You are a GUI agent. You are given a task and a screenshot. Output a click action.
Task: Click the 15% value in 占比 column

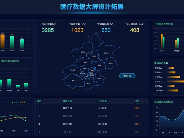137,124
